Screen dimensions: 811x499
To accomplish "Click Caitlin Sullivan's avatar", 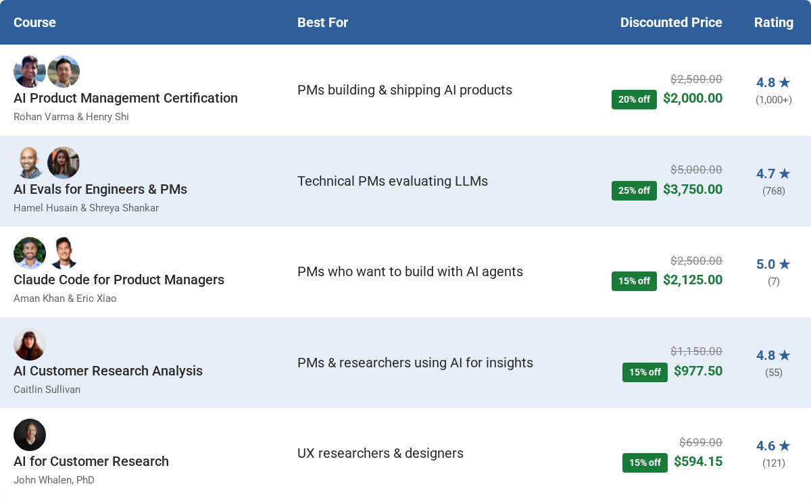I will coord(30,344).
